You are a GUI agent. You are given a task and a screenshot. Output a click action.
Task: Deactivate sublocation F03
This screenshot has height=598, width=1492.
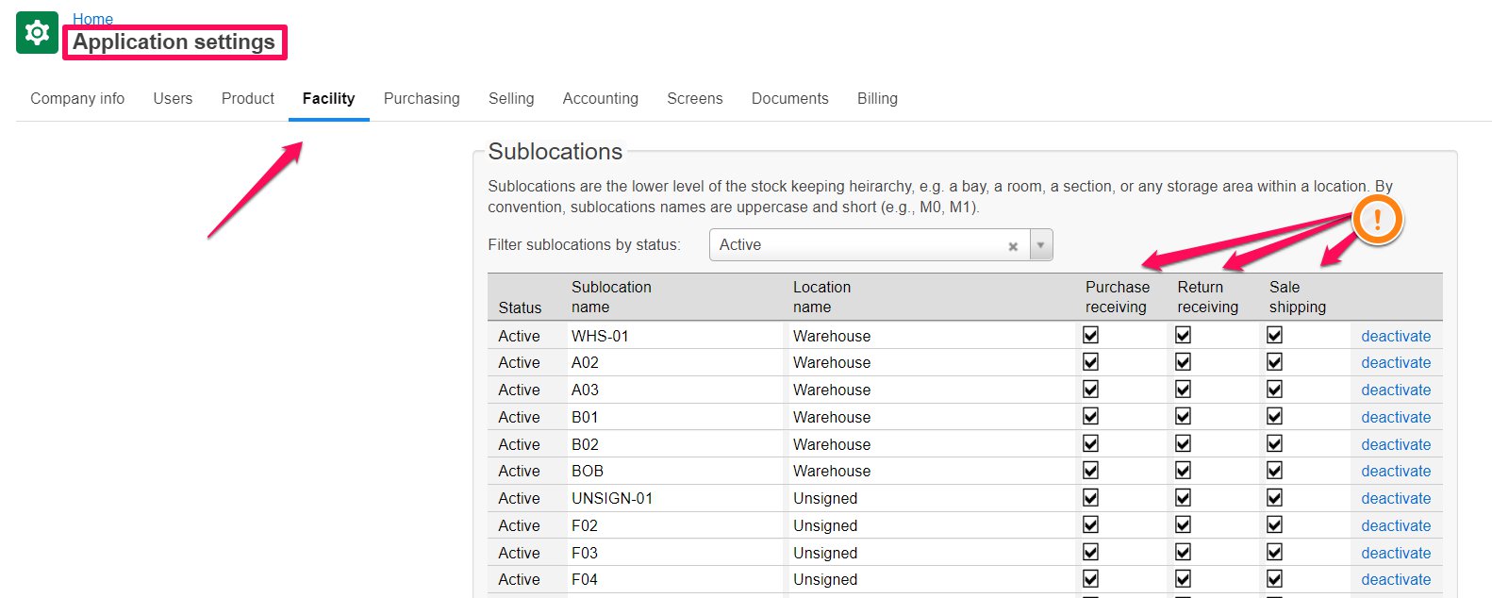1396,553
